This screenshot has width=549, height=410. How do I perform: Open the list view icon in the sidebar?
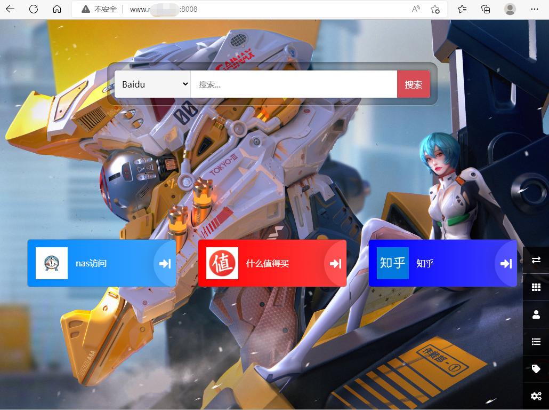[536, 341]
